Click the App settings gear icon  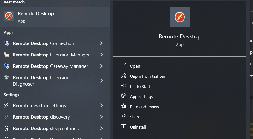pos(123,96)
